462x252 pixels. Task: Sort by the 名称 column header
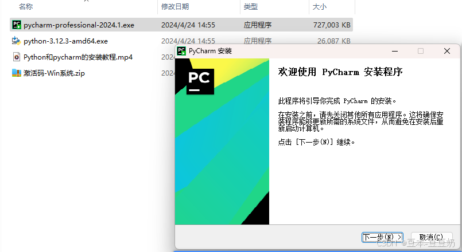pyautogui.click(x=26, y=6)
